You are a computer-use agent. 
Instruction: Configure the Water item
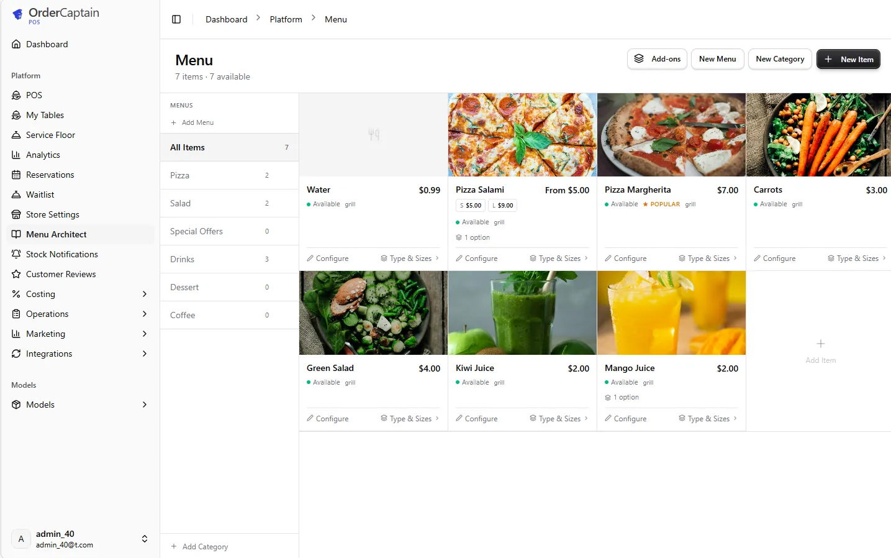tap(328, 258)
